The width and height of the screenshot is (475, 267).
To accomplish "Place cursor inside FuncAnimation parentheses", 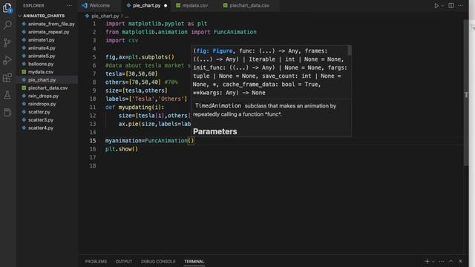I will [191, 140].
